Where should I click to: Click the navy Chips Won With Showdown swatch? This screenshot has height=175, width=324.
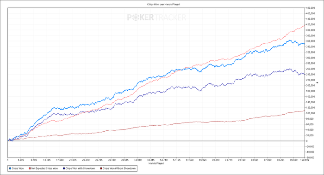[64, 169]
